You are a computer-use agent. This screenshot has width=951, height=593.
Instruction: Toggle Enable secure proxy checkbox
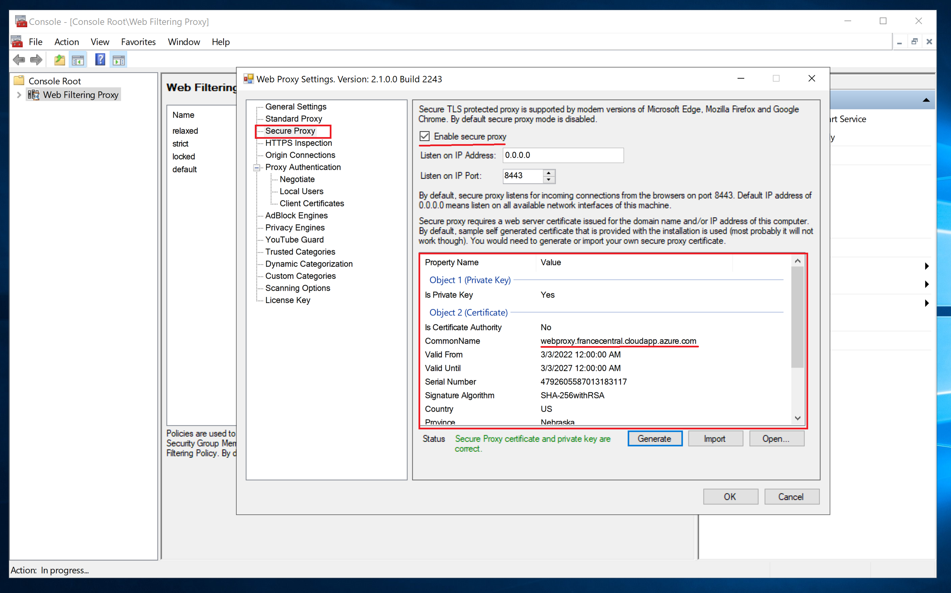[x=425, y=136]
